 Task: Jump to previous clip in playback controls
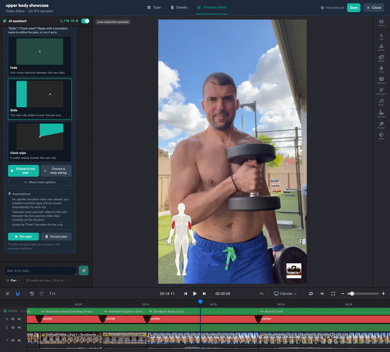point(186,293)
